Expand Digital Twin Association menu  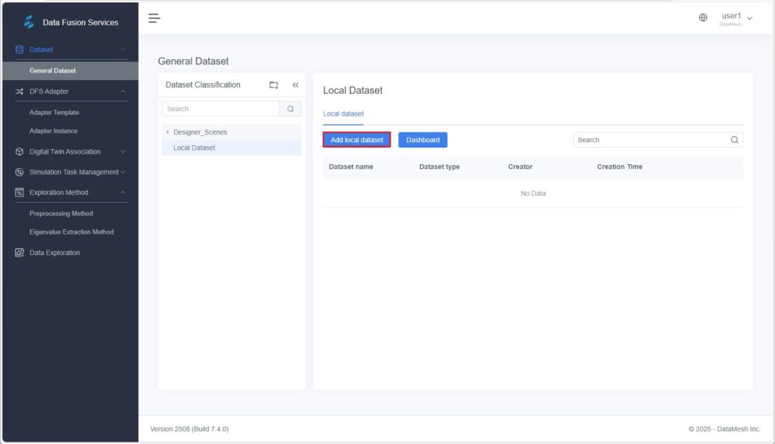tap(123, 151)
